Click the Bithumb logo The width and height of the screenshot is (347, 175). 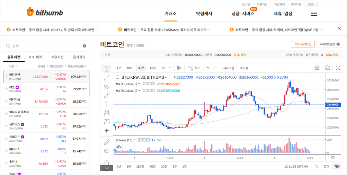tap(45, 12)
